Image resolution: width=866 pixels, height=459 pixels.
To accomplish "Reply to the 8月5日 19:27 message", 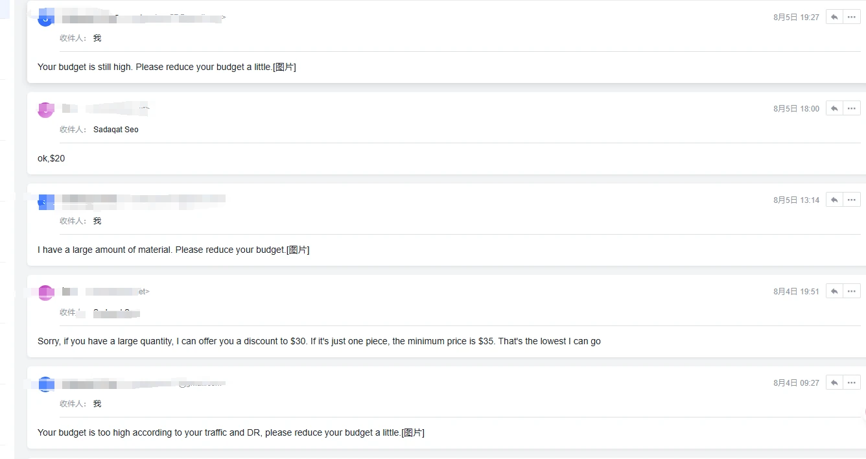I will click(x=834, y=18).
